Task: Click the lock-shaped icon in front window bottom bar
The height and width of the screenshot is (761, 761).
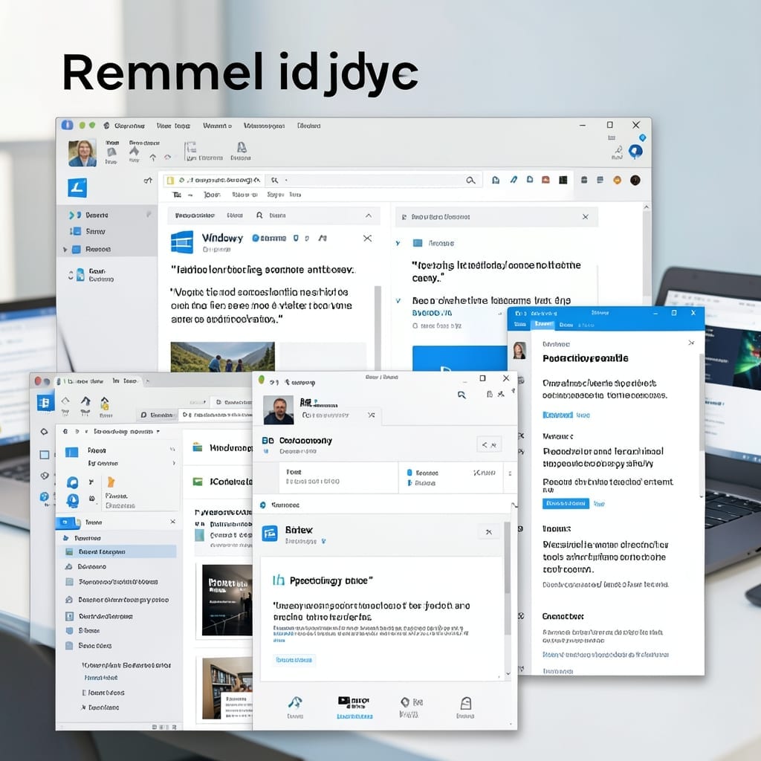Action: click(466, 703)
